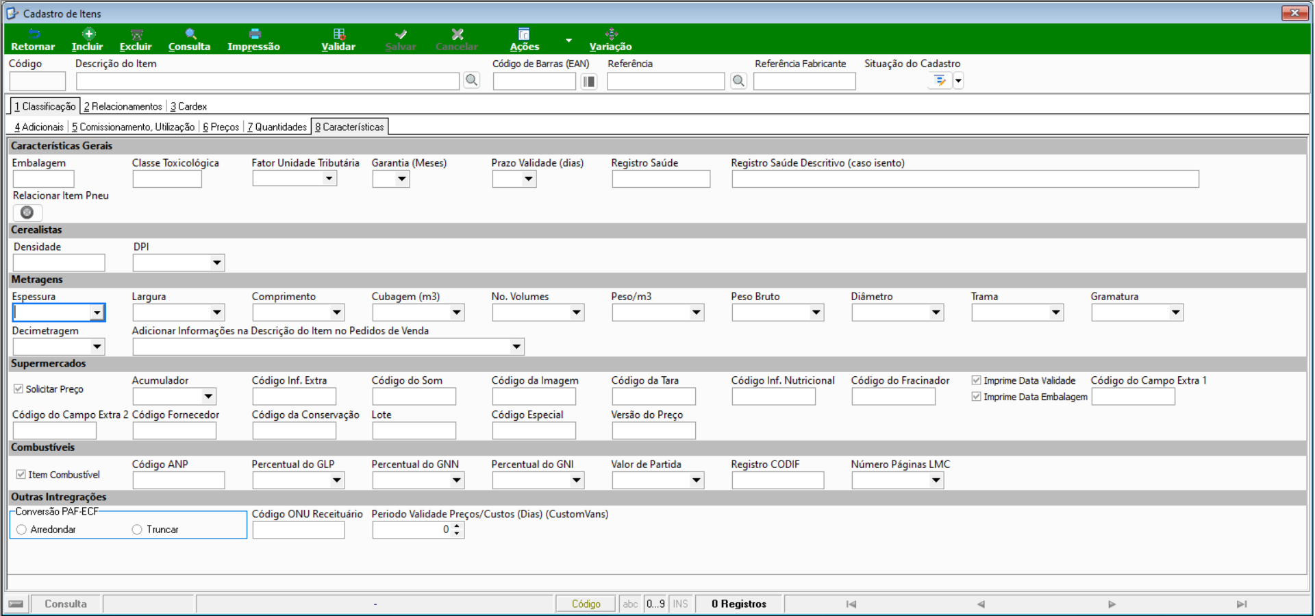Viewport: 1315px width, 616px height.
Task: Click the Incluir plus icon
Action: coord(88,34)
